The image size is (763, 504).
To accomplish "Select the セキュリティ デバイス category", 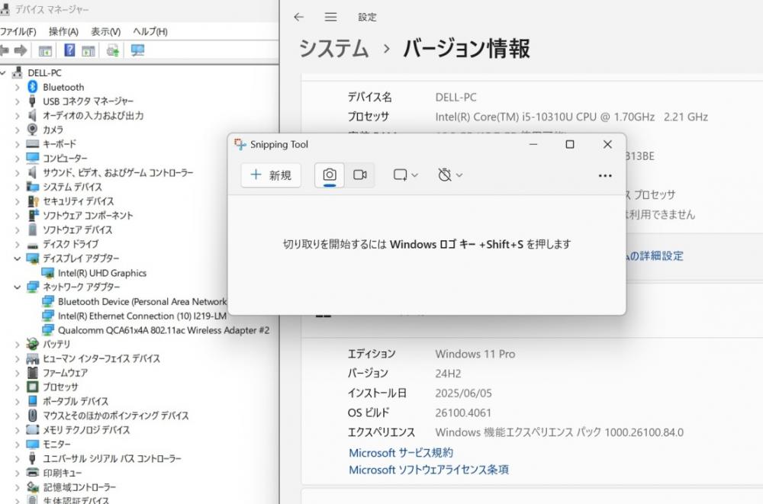I will [78, 201].
